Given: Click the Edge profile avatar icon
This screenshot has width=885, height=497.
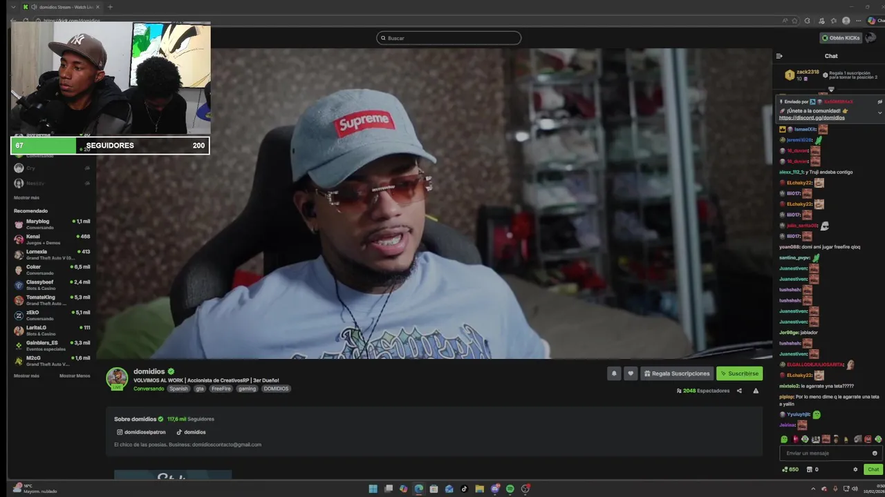Looking at the screenshot, I should [846, 21].
